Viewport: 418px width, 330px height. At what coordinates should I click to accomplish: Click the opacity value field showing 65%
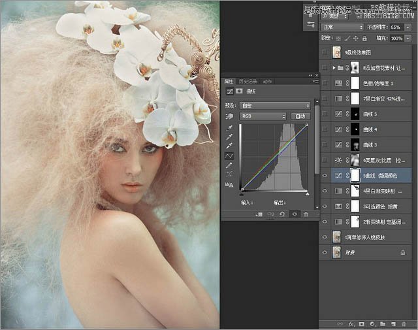(397, 27)
